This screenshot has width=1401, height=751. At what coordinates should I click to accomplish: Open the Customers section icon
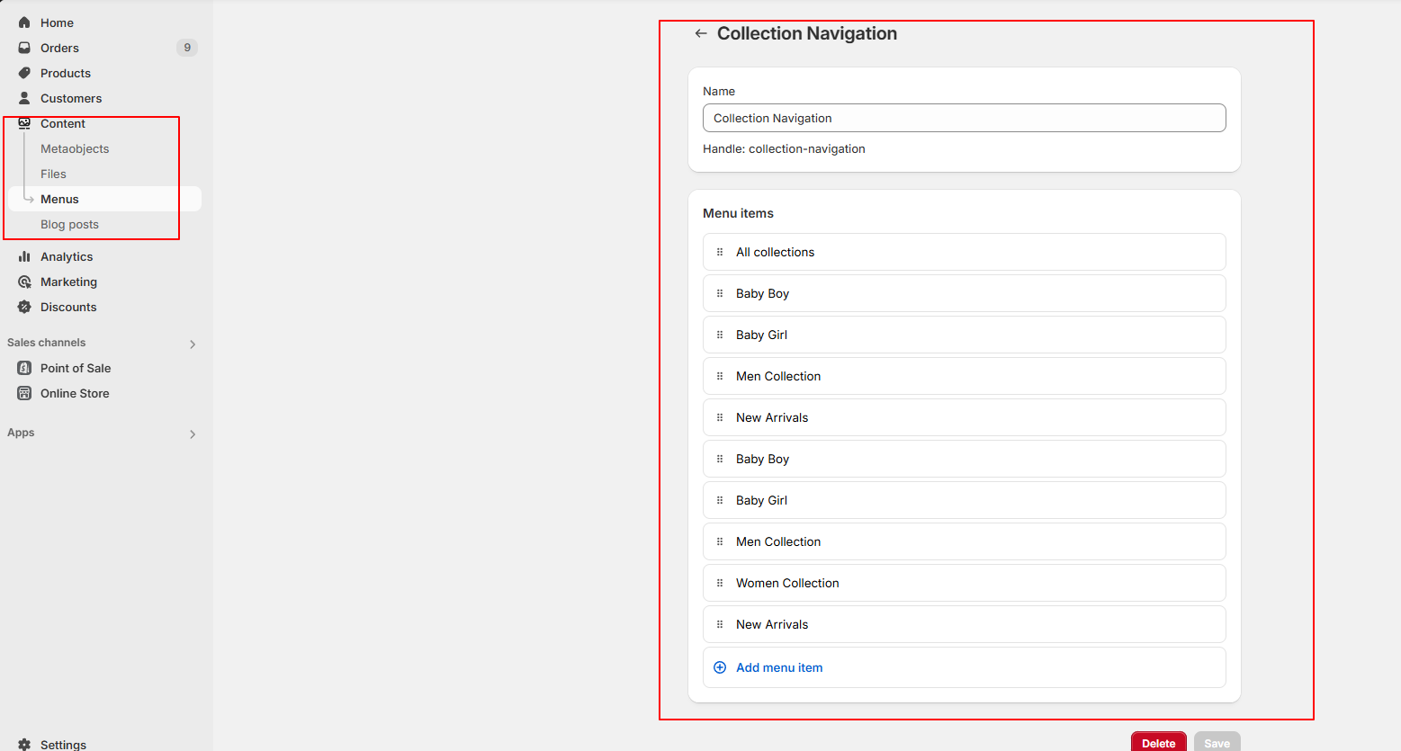pos(24,98)
